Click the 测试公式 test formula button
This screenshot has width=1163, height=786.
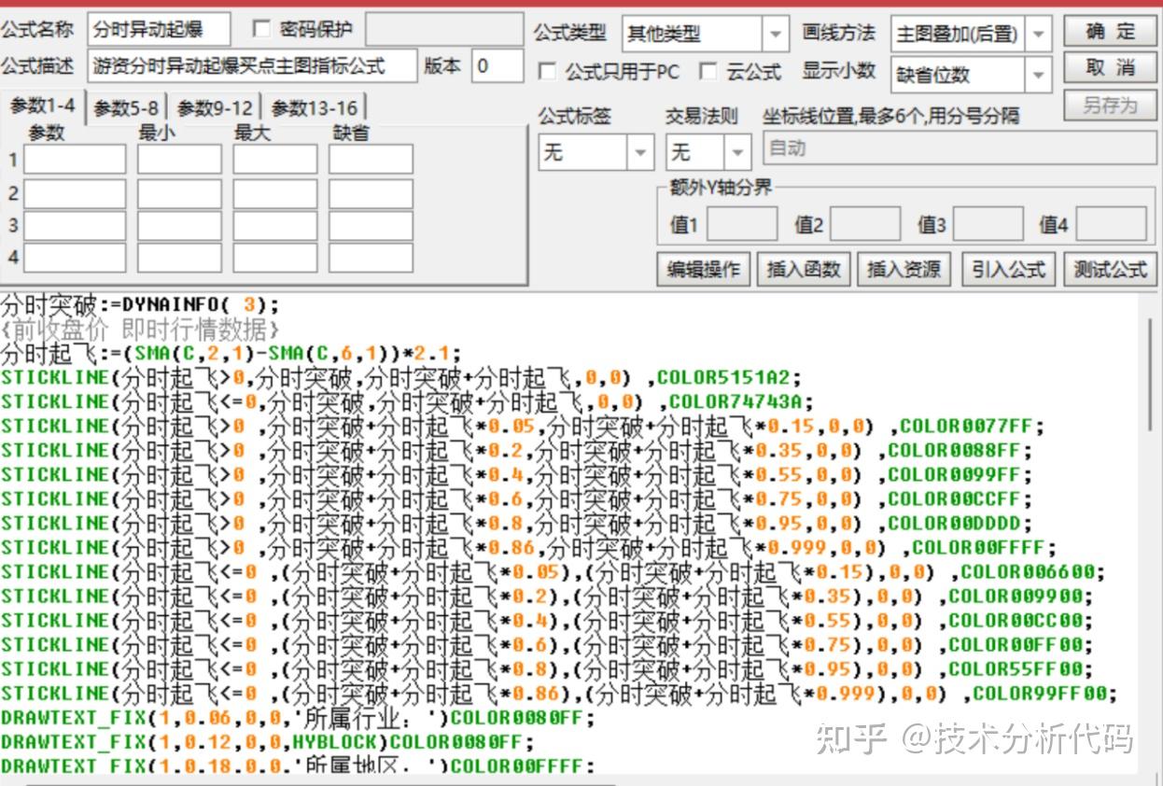(1110, 270)
